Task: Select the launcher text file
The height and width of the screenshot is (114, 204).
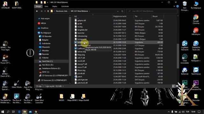Action: tap(81, 33)
